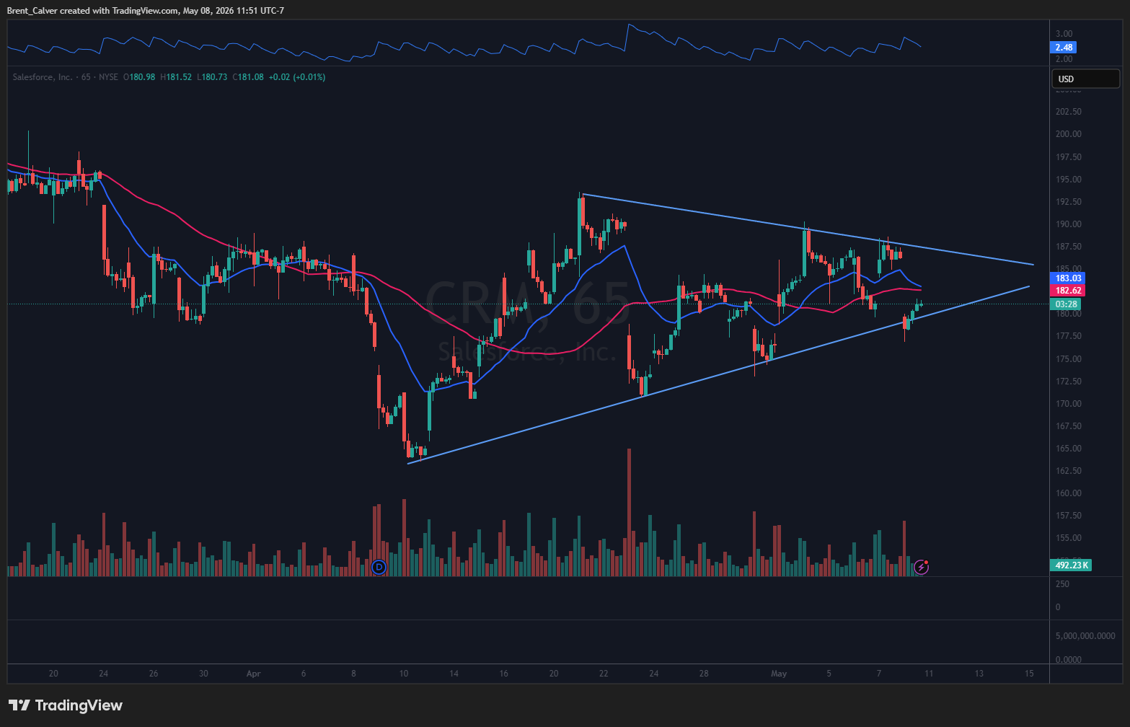Click the 250 volume scale label
Image resolution: width=1130 pixels, height=727 pixels.
click(1062, 584)
